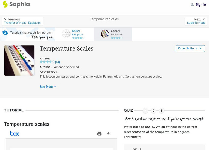This screenshot has width=209, height=150.
Task: Click the Sign in link
Action: pos(201,4)
